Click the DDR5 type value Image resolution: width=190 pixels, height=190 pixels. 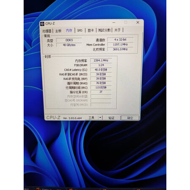pyautogui.click(x=69, y=40)
